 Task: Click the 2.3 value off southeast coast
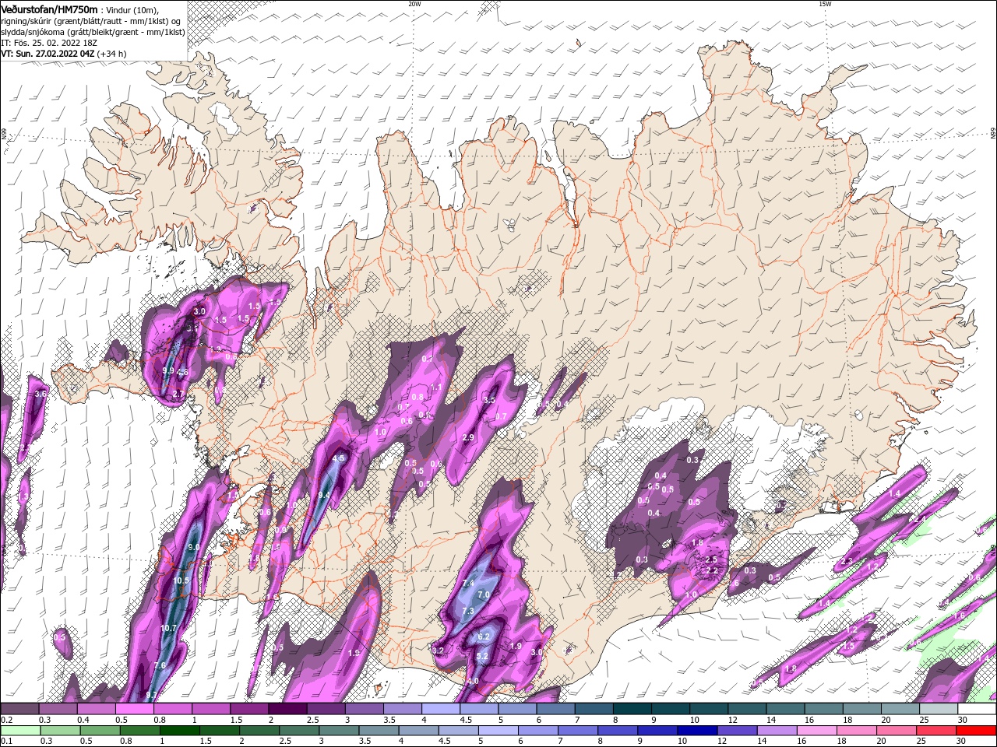(847, 560)
